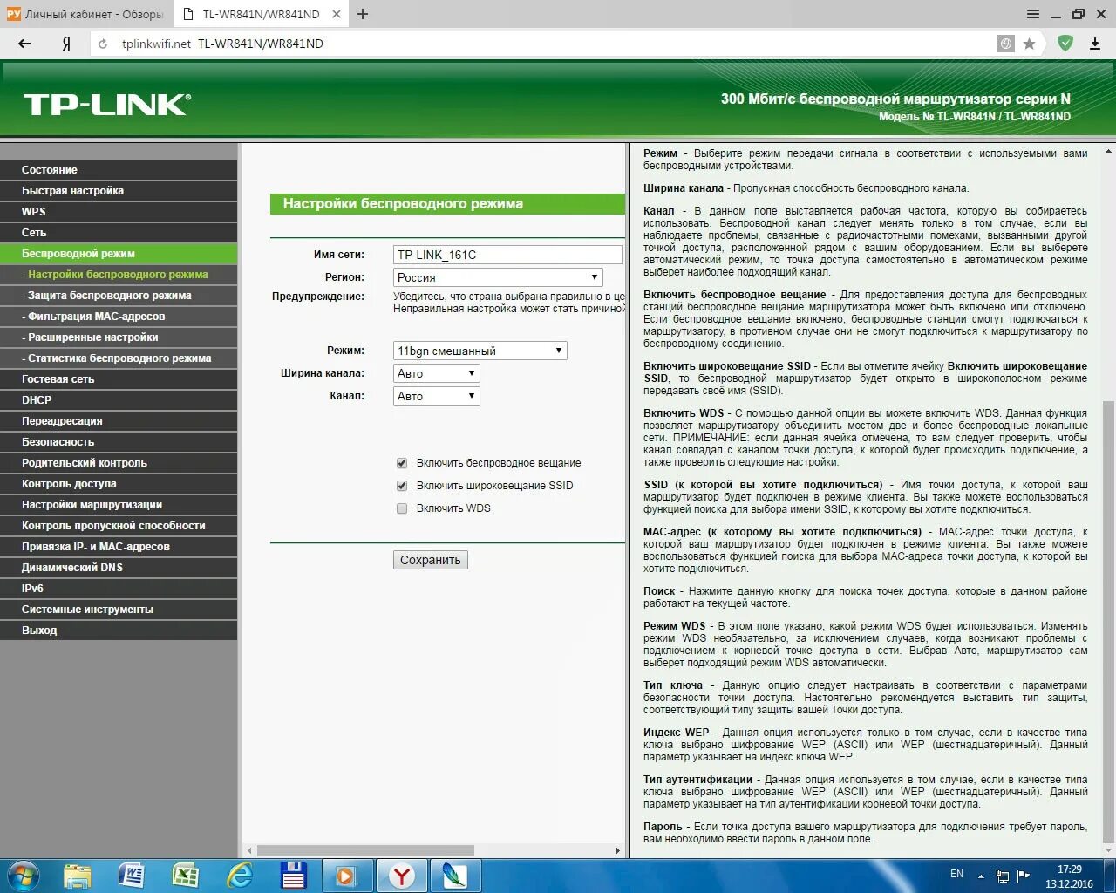Open the network icon in the system tray
The image size is (1116, 893).
[1003, 876]
